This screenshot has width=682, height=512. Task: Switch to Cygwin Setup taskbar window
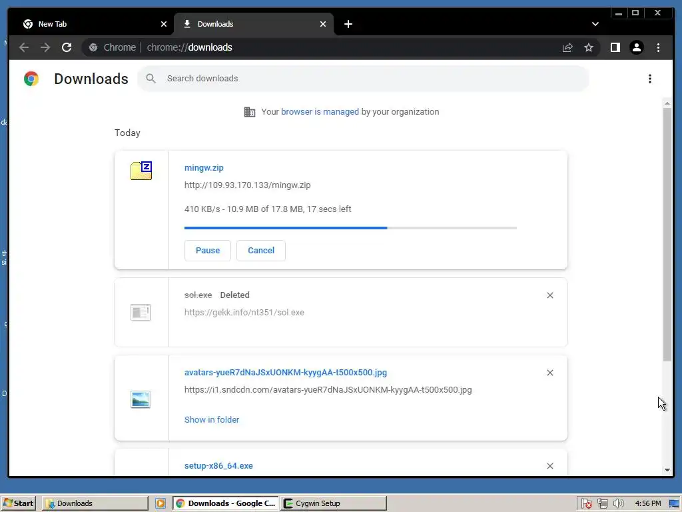pyautogui.click(x=333, y=503)
